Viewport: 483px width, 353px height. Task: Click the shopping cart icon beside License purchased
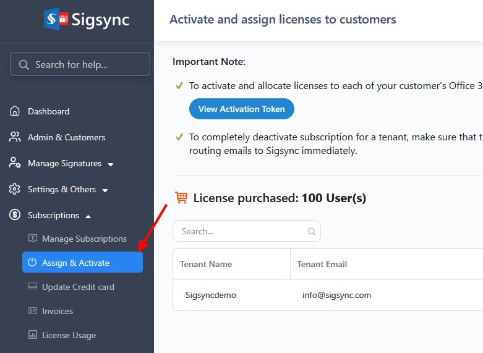tap(181, 197)
